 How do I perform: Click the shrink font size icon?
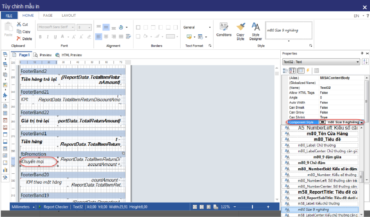81,37
